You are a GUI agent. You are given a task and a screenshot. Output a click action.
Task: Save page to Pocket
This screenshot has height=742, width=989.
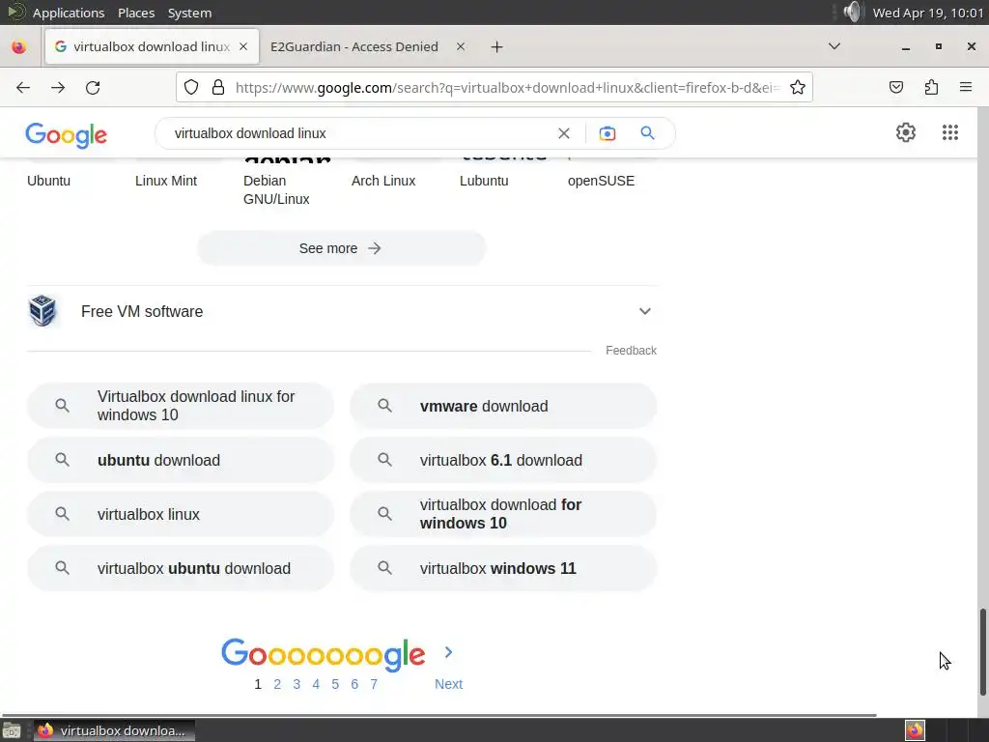[x=896, y=88]
